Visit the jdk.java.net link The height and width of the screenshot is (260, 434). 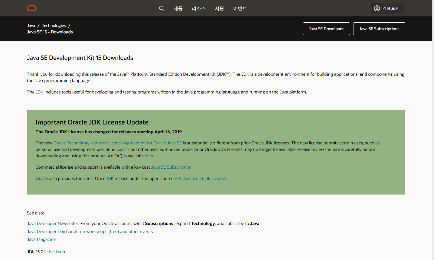215,178
